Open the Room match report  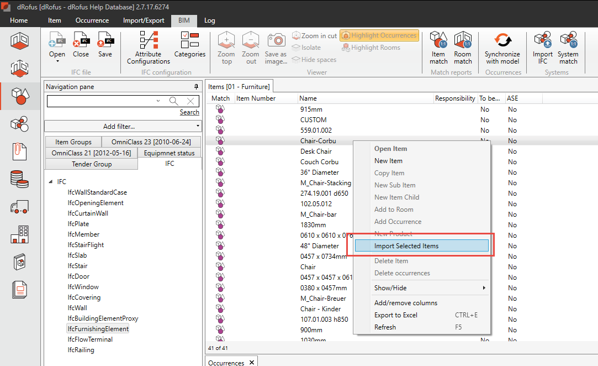463,47
